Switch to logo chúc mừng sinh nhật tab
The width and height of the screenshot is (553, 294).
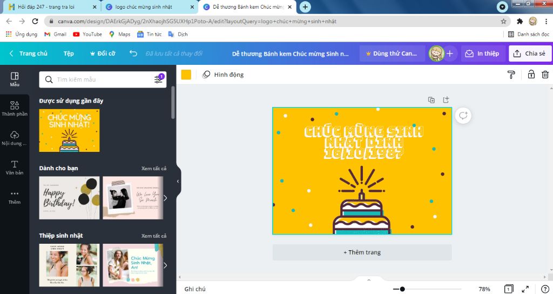[150, 6]
